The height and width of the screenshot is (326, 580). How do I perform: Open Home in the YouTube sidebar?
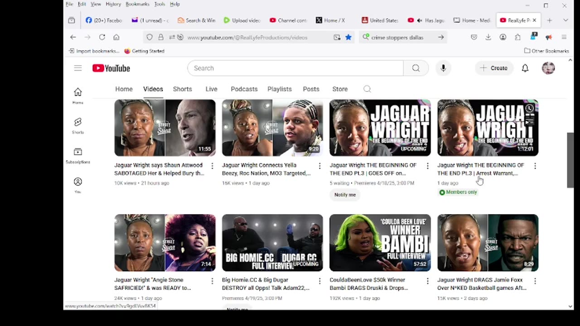click(x=78, y=96)
